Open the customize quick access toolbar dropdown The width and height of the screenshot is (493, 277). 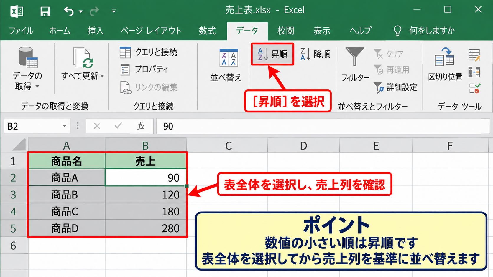coord(114,11)
